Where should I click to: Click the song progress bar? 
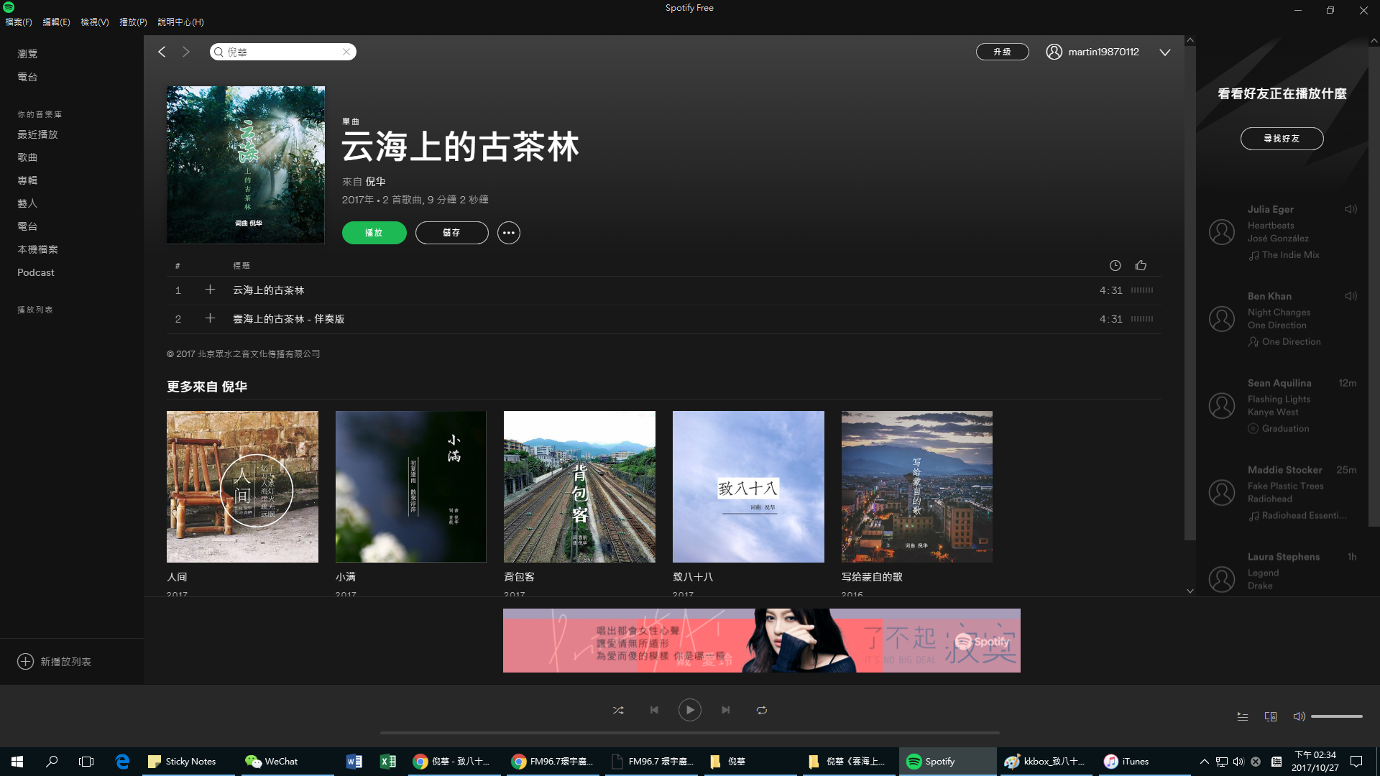click(x=690, y=733)
